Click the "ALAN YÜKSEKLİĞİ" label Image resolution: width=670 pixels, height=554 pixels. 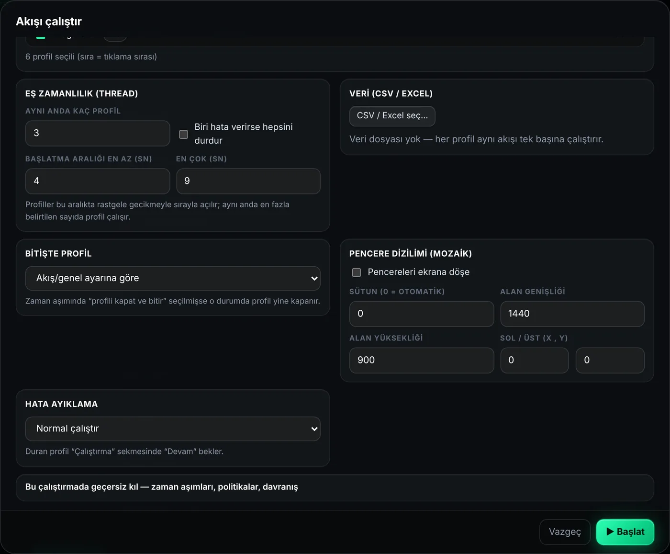(386, 338)
